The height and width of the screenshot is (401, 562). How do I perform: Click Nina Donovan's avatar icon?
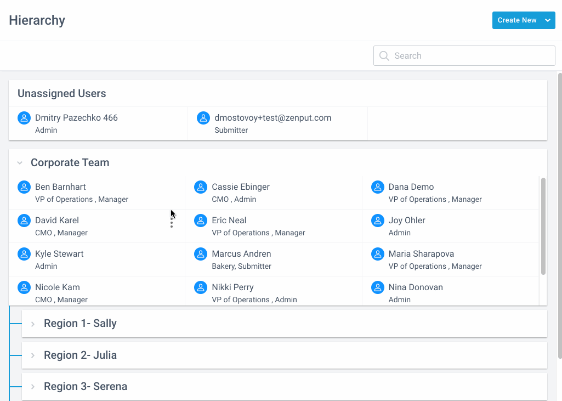pos(377,287)
